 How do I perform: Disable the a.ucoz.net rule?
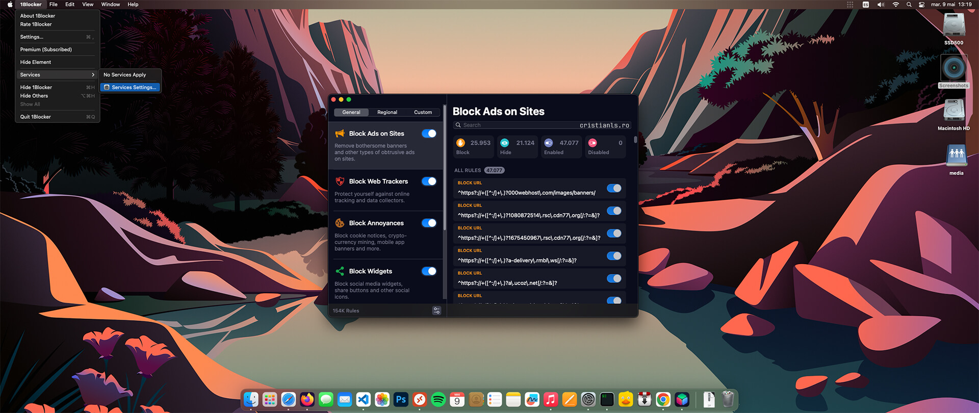pyautogui.click(x=614, y=278)
